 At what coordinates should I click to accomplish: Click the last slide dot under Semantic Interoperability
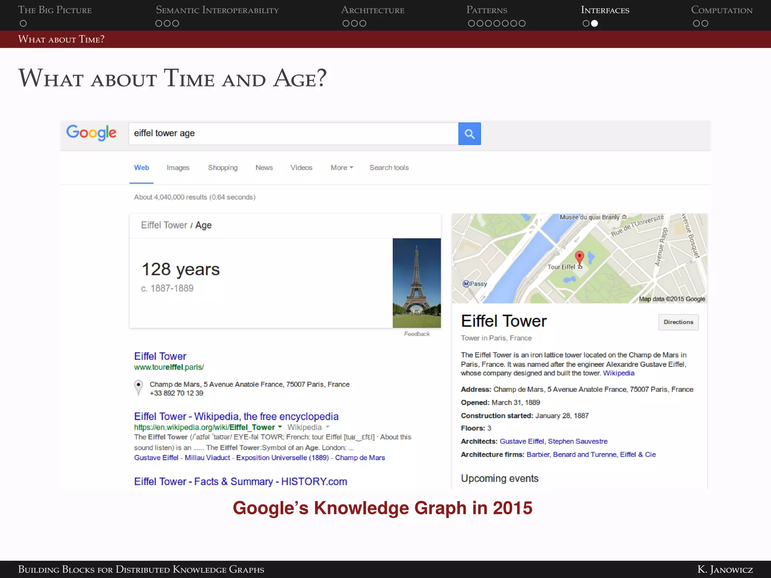point(175,23)
